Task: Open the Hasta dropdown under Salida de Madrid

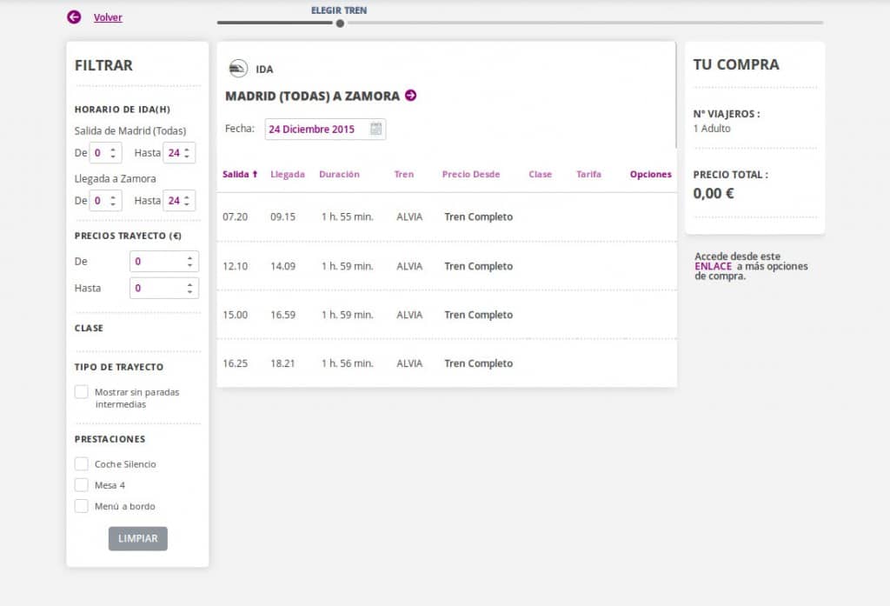Action: (180, 152)
